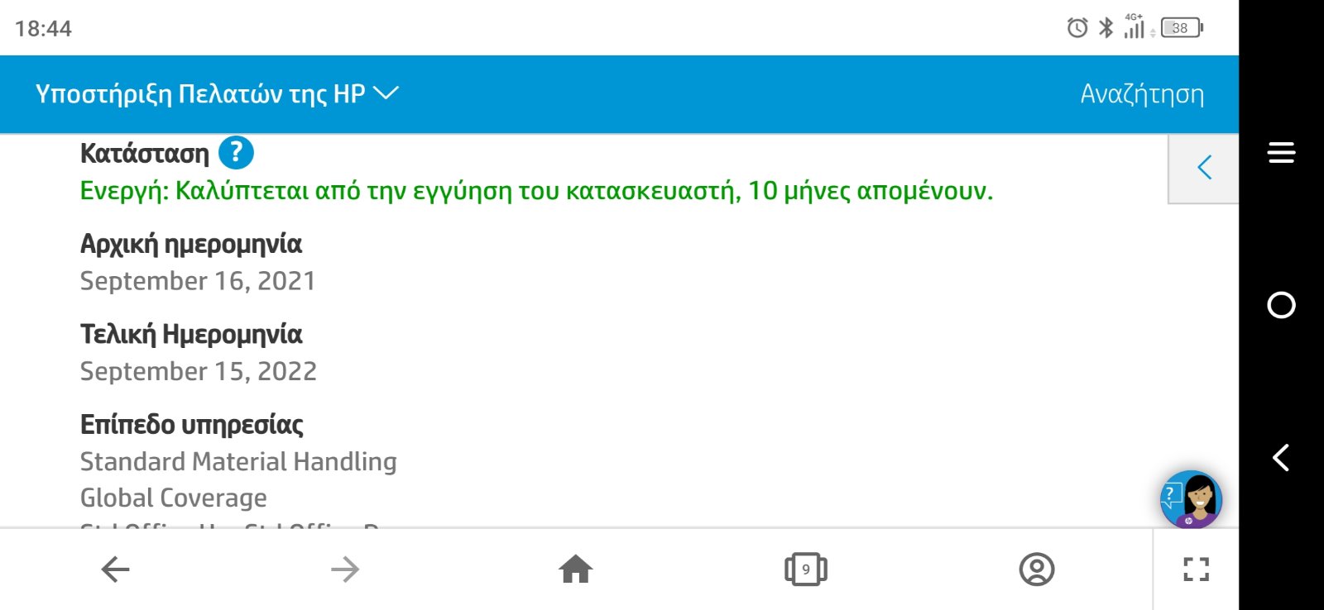Open the HP virtual assistant chat avatar
The width and height of the screenshot is (1324, 610).
tap(1191, 499)
